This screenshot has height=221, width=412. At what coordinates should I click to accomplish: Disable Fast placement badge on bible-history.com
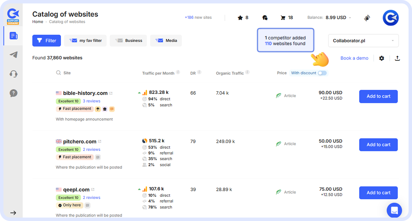point(75,109)
